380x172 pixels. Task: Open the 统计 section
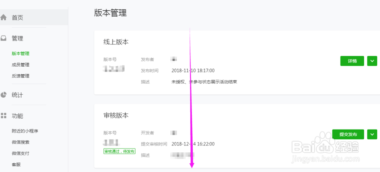point(17,95)
